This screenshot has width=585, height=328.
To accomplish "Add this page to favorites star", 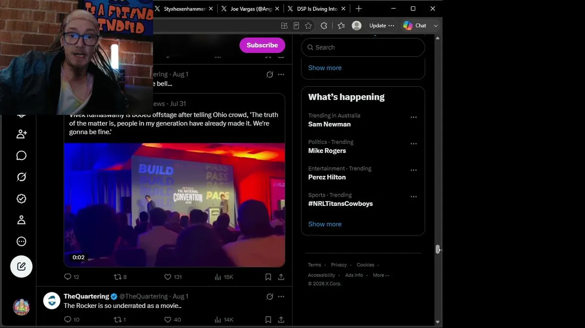I will tap(308, 26).
